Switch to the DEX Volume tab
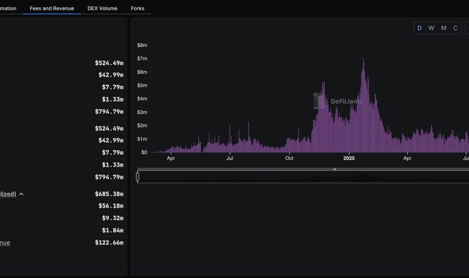This screenshot has width=469, height=278. 102,8
